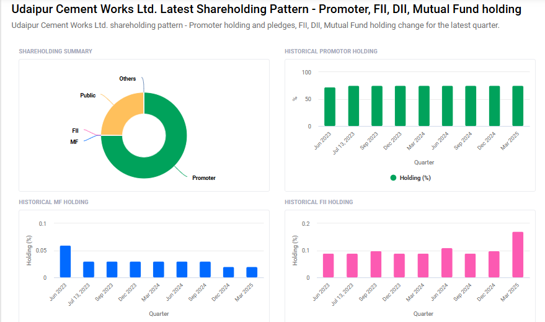
Task: Click the Shareholding Summary heading
Action: (x=55, y=51)
